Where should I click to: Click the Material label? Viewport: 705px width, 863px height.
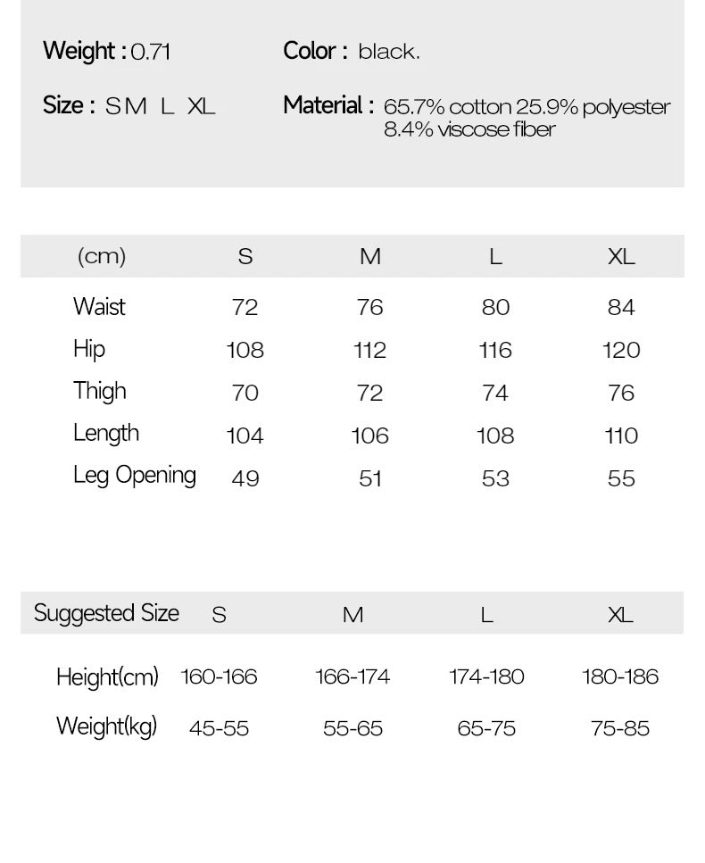point(328,105)
